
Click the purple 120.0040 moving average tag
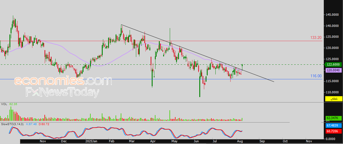333,70
